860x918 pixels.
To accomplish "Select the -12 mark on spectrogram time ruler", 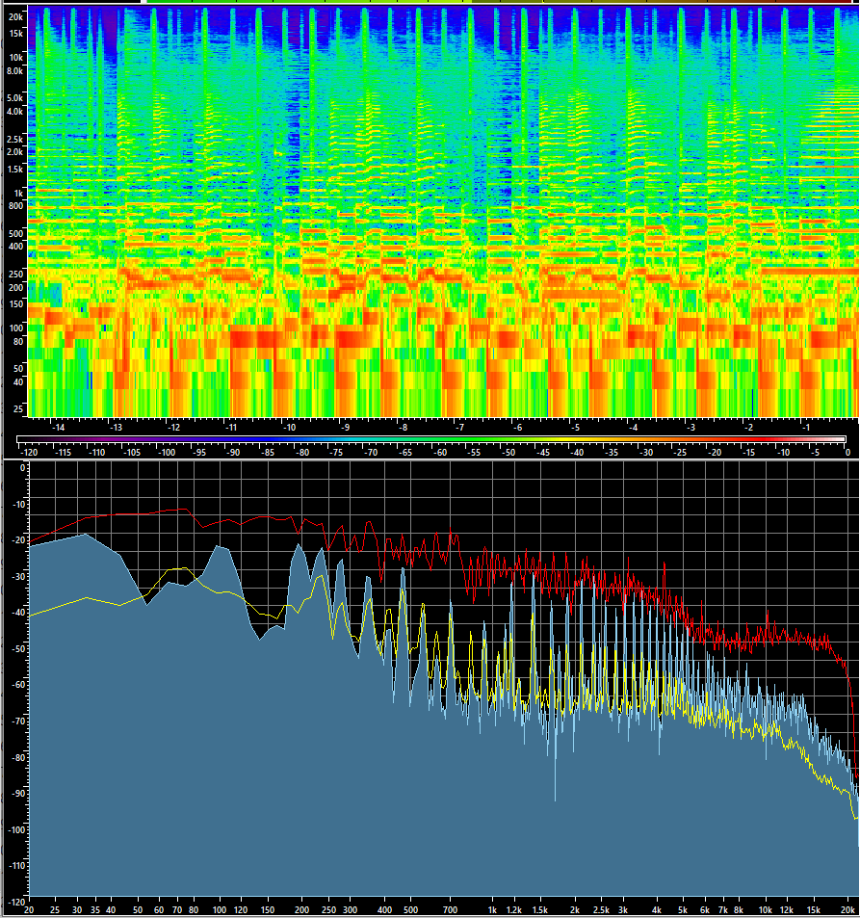I will (174, 428).
